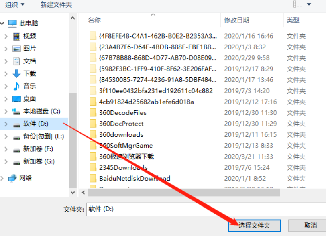This screenshot has height=236, width=326.
Task: Sort by 修改日期 column header
Action: click(x=236, y=20)
